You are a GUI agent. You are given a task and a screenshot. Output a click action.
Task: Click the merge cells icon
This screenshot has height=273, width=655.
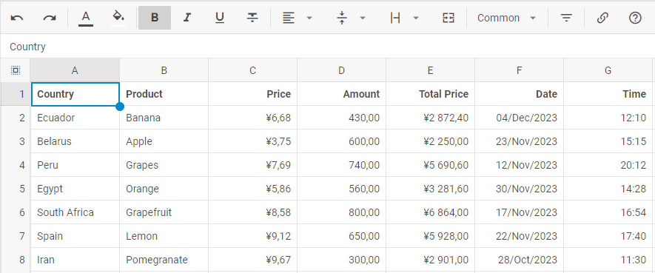click(x=449, y=18)
